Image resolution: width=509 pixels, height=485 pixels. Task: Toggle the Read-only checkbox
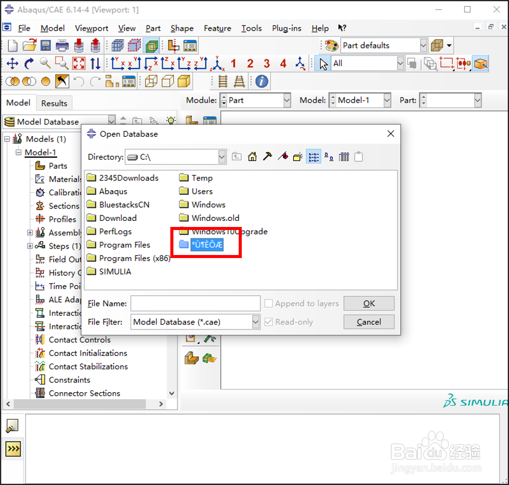[x=268, y=322]
